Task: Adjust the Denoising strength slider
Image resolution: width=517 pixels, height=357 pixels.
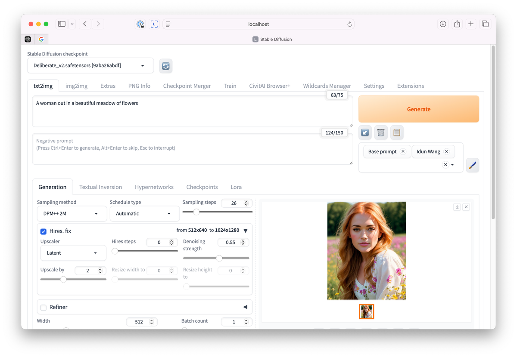Action: [x=216, y=258]
